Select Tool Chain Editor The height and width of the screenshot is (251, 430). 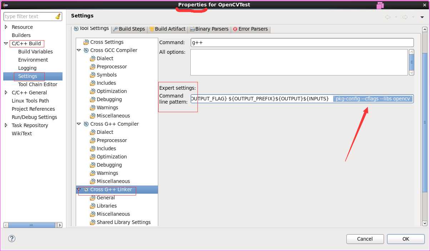pos(37,84)
